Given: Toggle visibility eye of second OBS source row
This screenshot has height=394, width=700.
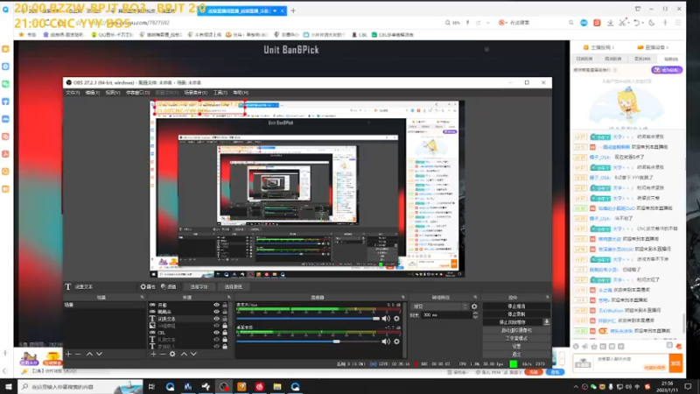Looking at the screenshot, I should pos(216,312).
